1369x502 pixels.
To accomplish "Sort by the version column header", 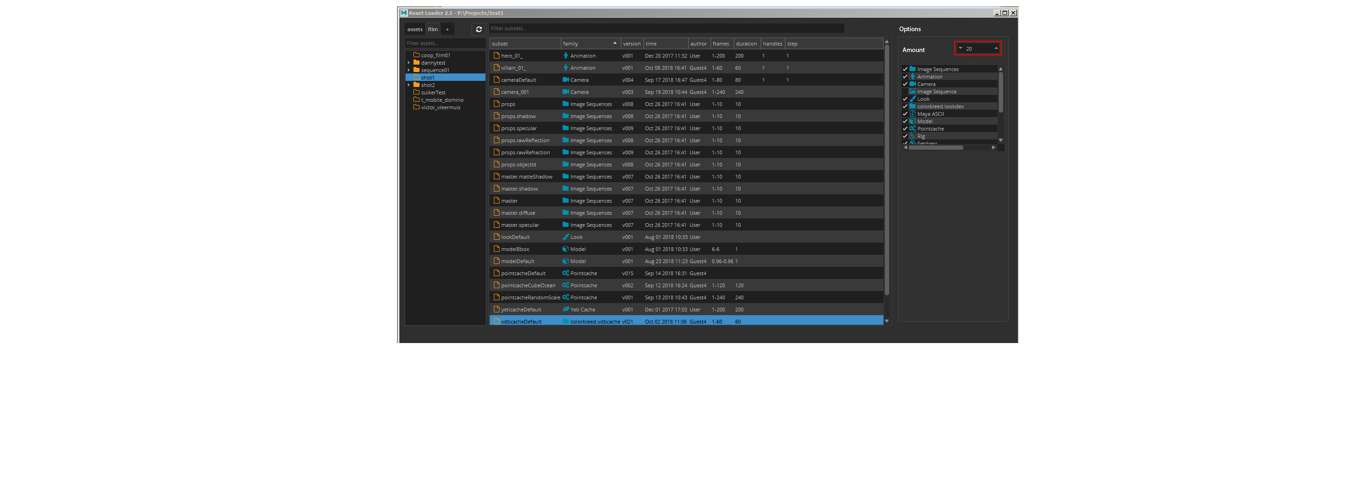I will point(632,44).
